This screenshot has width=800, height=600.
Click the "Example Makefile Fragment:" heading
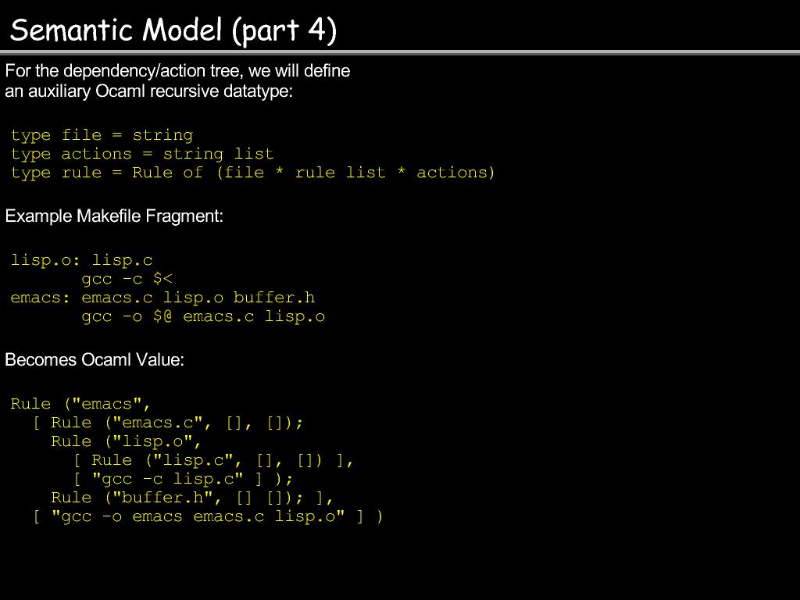coord(114,216)
